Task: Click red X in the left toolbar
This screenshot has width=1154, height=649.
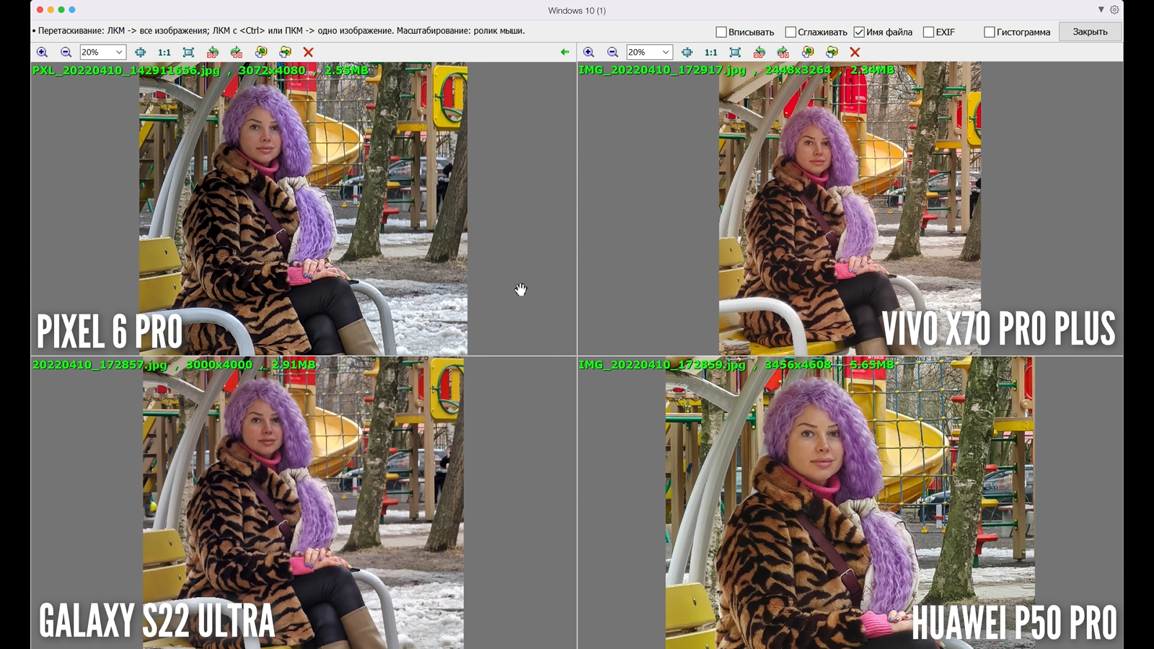Action: pyautogui.click(x=308, y=52)
